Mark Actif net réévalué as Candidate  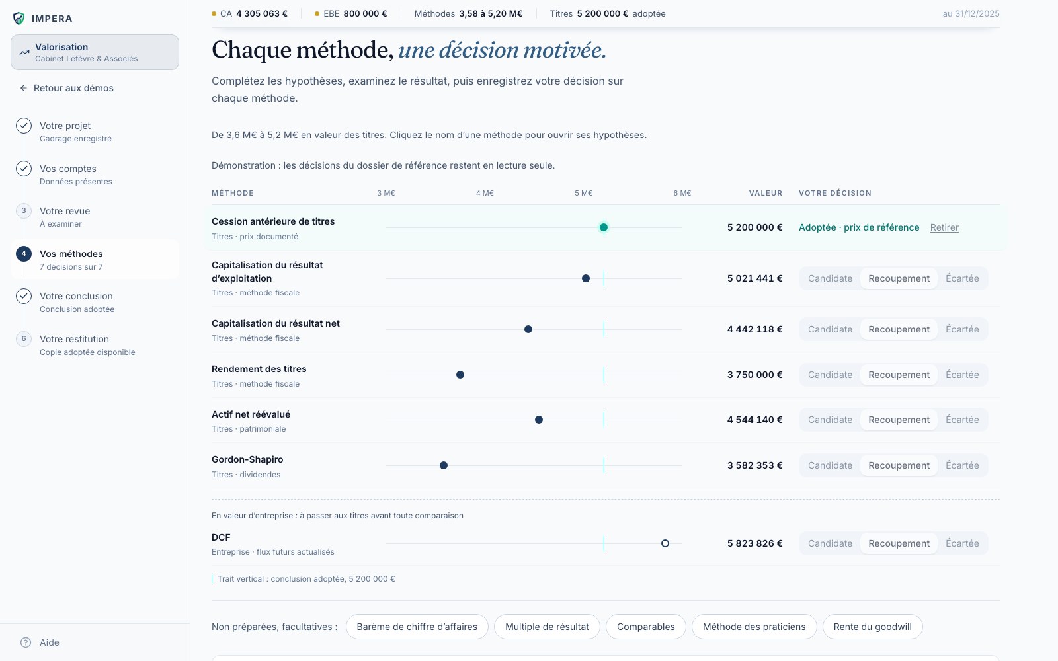tap(830, 420)
